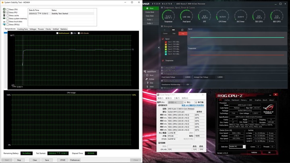Expand the Cores Section
The image size is (290, 163).
(162, 70)
